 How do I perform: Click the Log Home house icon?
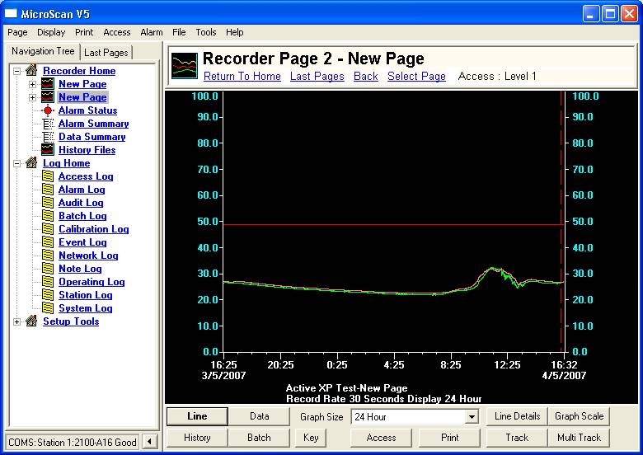(x=31, y=163)
